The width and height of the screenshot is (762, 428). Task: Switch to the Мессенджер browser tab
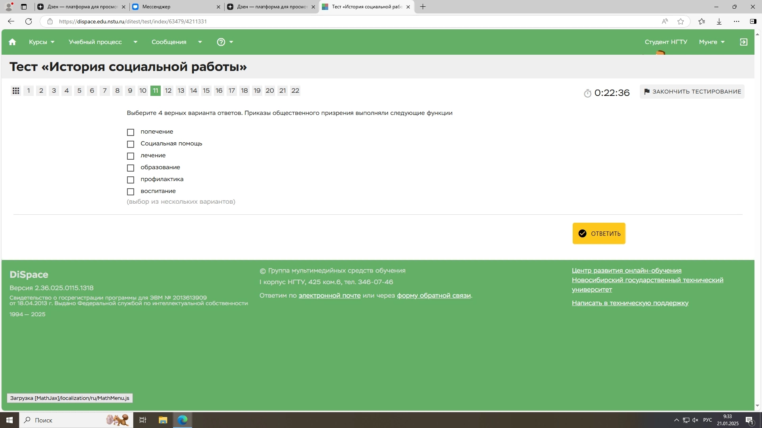tap(176, 7)
